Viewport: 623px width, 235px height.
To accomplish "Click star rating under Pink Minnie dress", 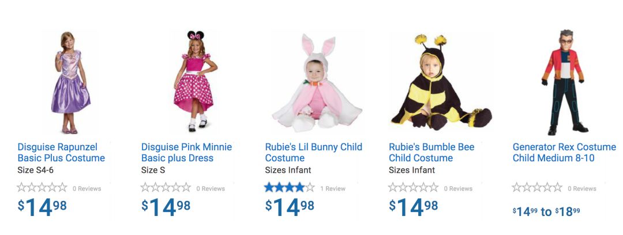I will pos(166,188).
